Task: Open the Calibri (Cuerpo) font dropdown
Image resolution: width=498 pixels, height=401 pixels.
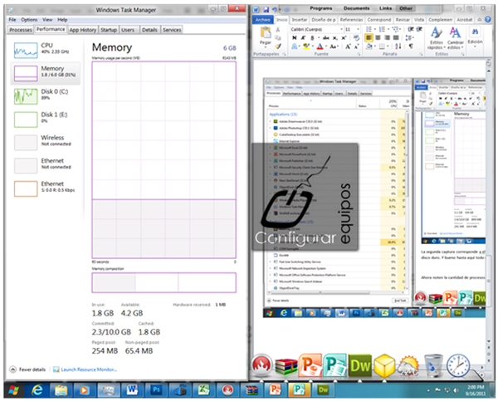Action: tap(341, 29)
